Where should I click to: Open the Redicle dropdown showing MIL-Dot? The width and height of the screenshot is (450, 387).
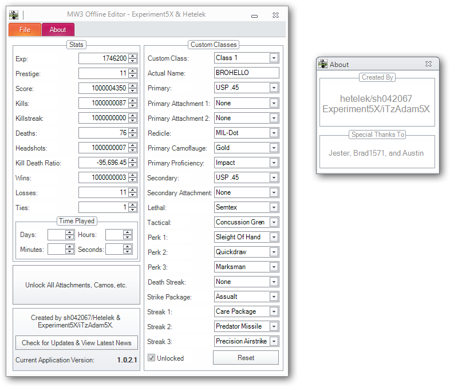[274, 133]
